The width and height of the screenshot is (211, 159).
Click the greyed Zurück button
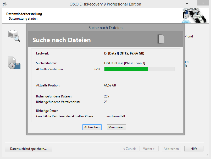click(129, 149)
